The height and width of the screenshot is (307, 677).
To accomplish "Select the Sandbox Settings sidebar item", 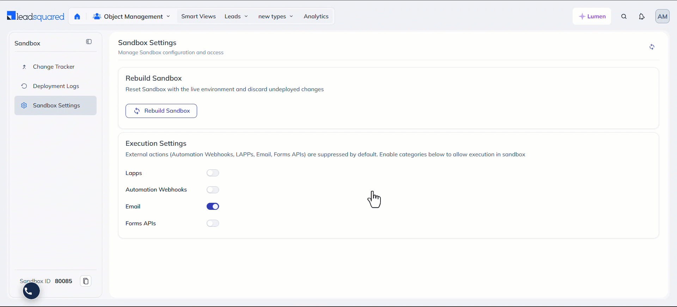I will click(55, 106).
